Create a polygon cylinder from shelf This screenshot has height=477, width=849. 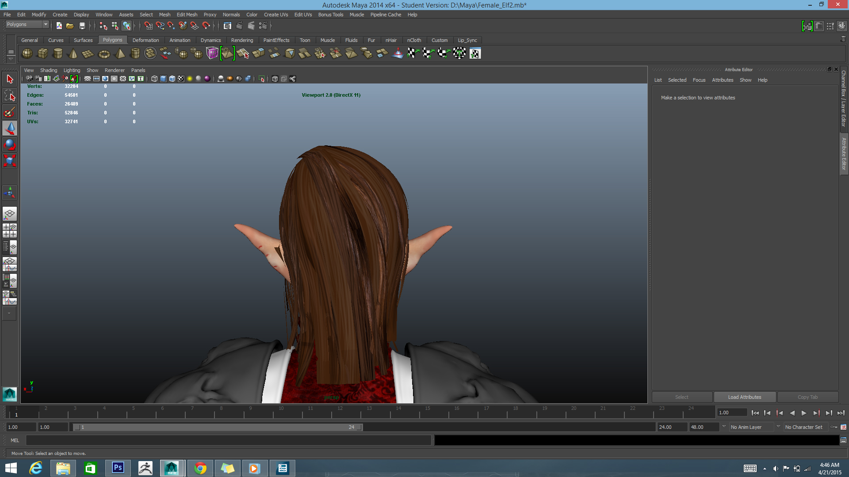pos(58,53)
